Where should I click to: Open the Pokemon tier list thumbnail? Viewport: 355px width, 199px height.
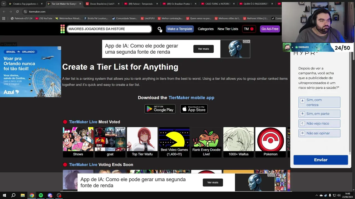click(x=270, y=142)
